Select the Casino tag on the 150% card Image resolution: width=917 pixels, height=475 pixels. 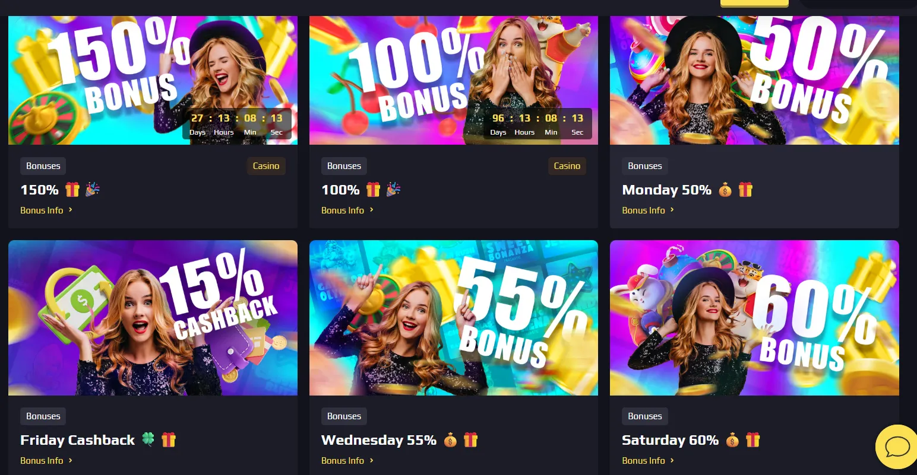(266, 166)
